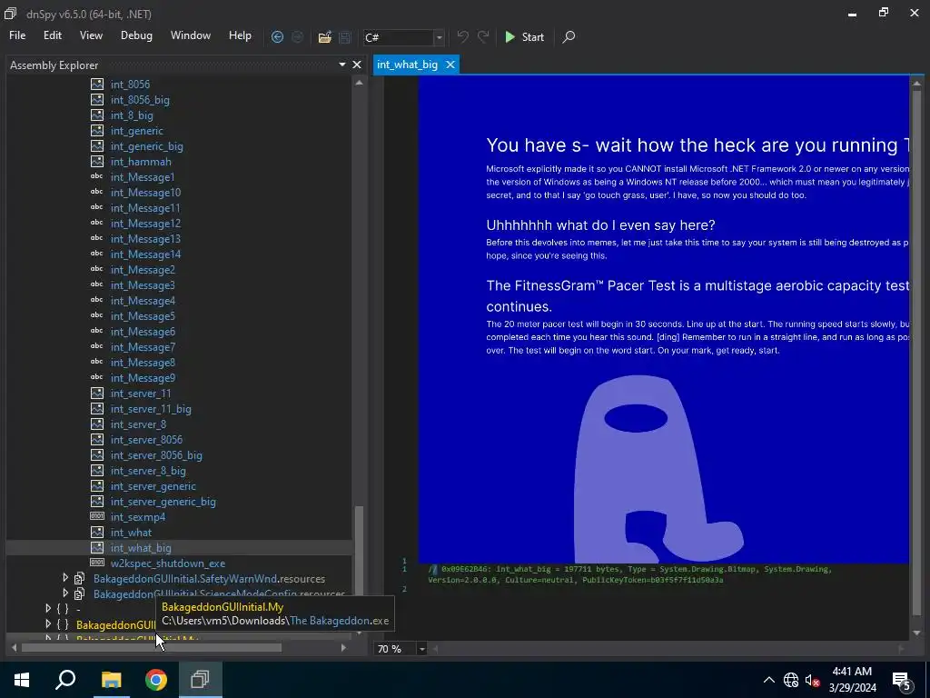Click binary data icon beside int_sexmp4
Screen dimensions: 930x698
(x=96, y=516)
